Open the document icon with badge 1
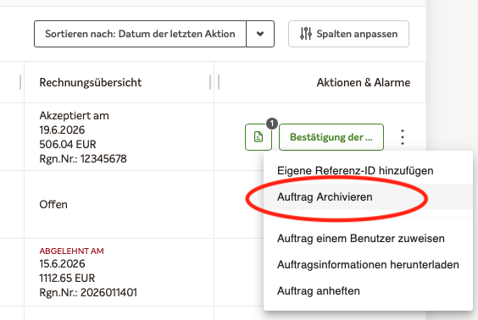478x320 pixels. pos(258,137)
